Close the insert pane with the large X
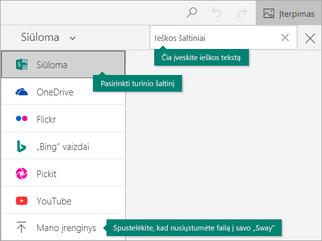Viewport: 322px width, 241px height. [310, 38]
